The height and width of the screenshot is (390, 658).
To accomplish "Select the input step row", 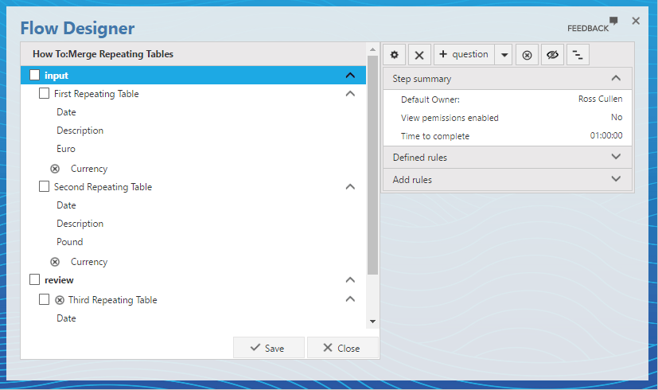I will (193, 75).
